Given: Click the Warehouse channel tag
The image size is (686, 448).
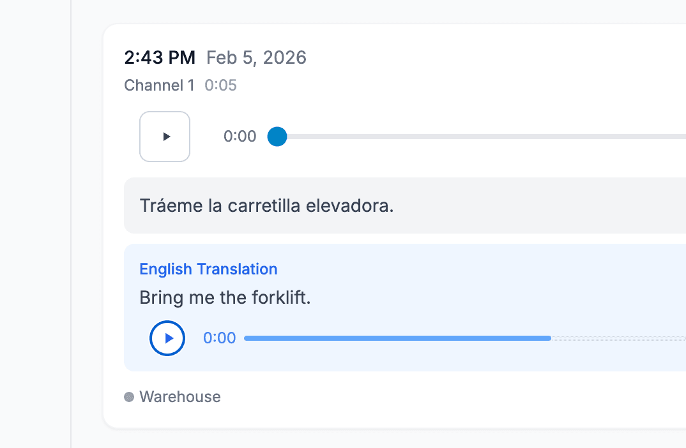Looking at the screenshot, I should tap(180, 396).
